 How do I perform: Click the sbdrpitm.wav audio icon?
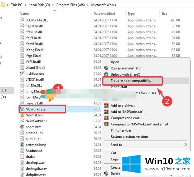tap(22, 174)
